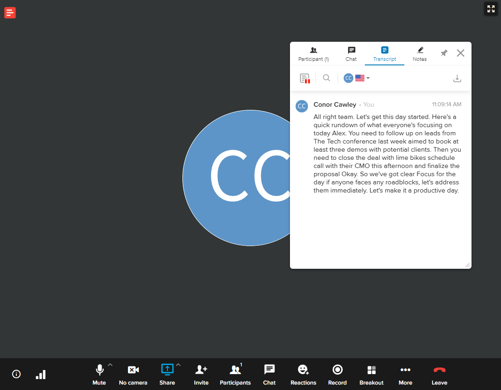Search within the transcript

point(326,78)
